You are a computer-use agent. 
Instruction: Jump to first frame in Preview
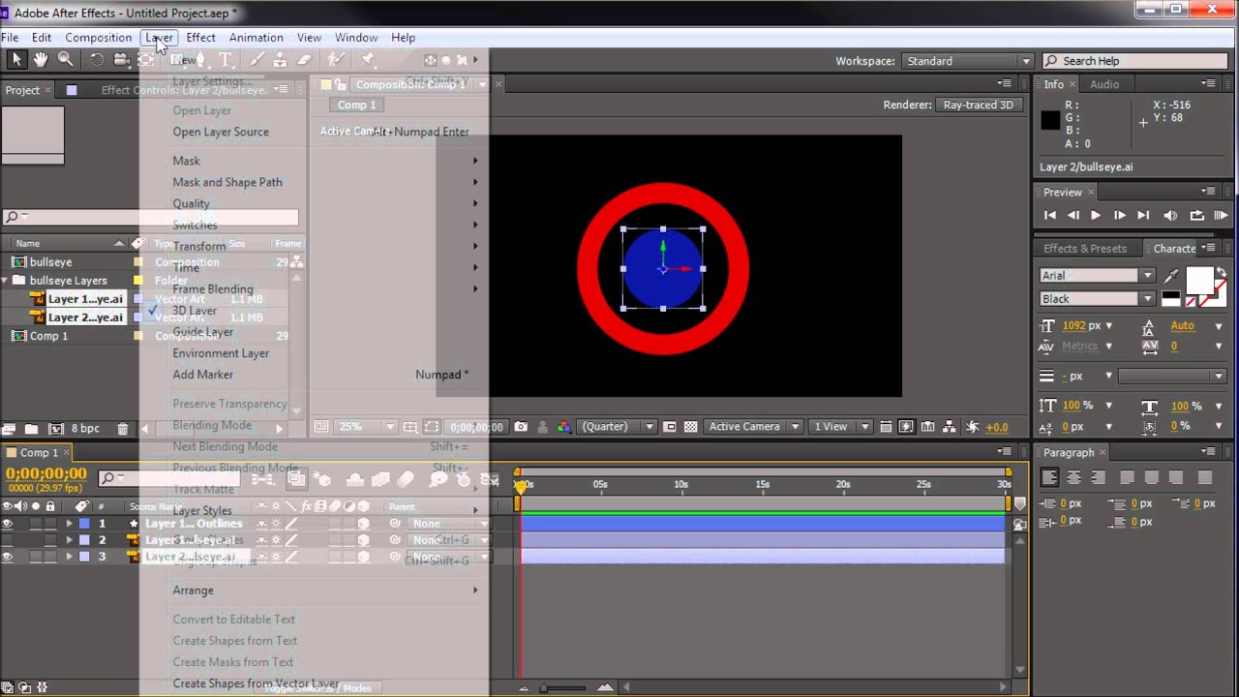[1050, 215]
